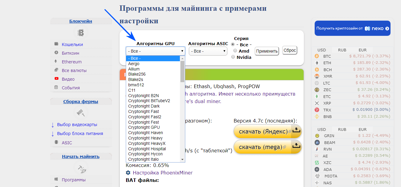Click the Windows icon beside Программы

pyautogui.click(x=56, y=180)
